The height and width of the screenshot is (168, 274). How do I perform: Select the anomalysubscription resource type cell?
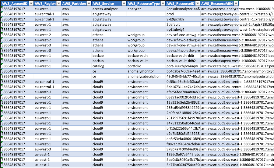click(x=146, y=76)
